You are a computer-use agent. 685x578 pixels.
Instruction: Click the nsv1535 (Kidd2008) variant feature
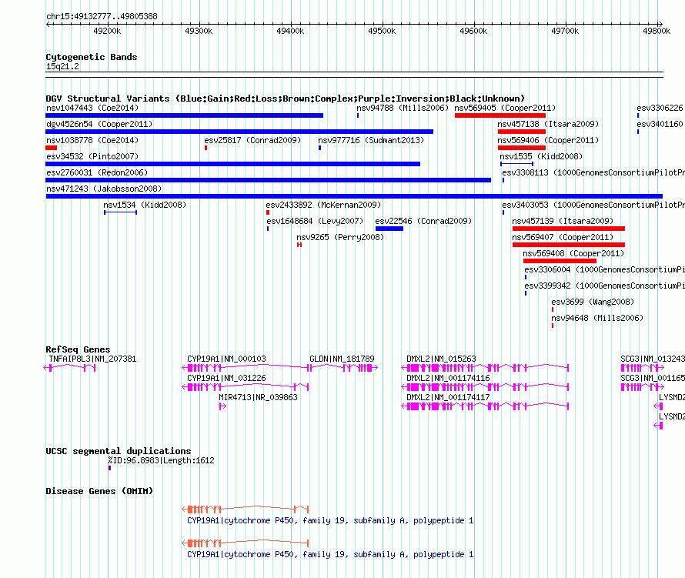pos(516,164)
